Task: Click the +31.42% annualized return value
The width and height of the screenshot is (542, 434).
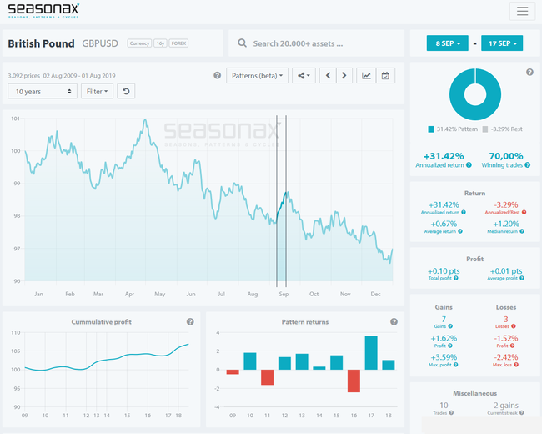Action: pos(444,156)
